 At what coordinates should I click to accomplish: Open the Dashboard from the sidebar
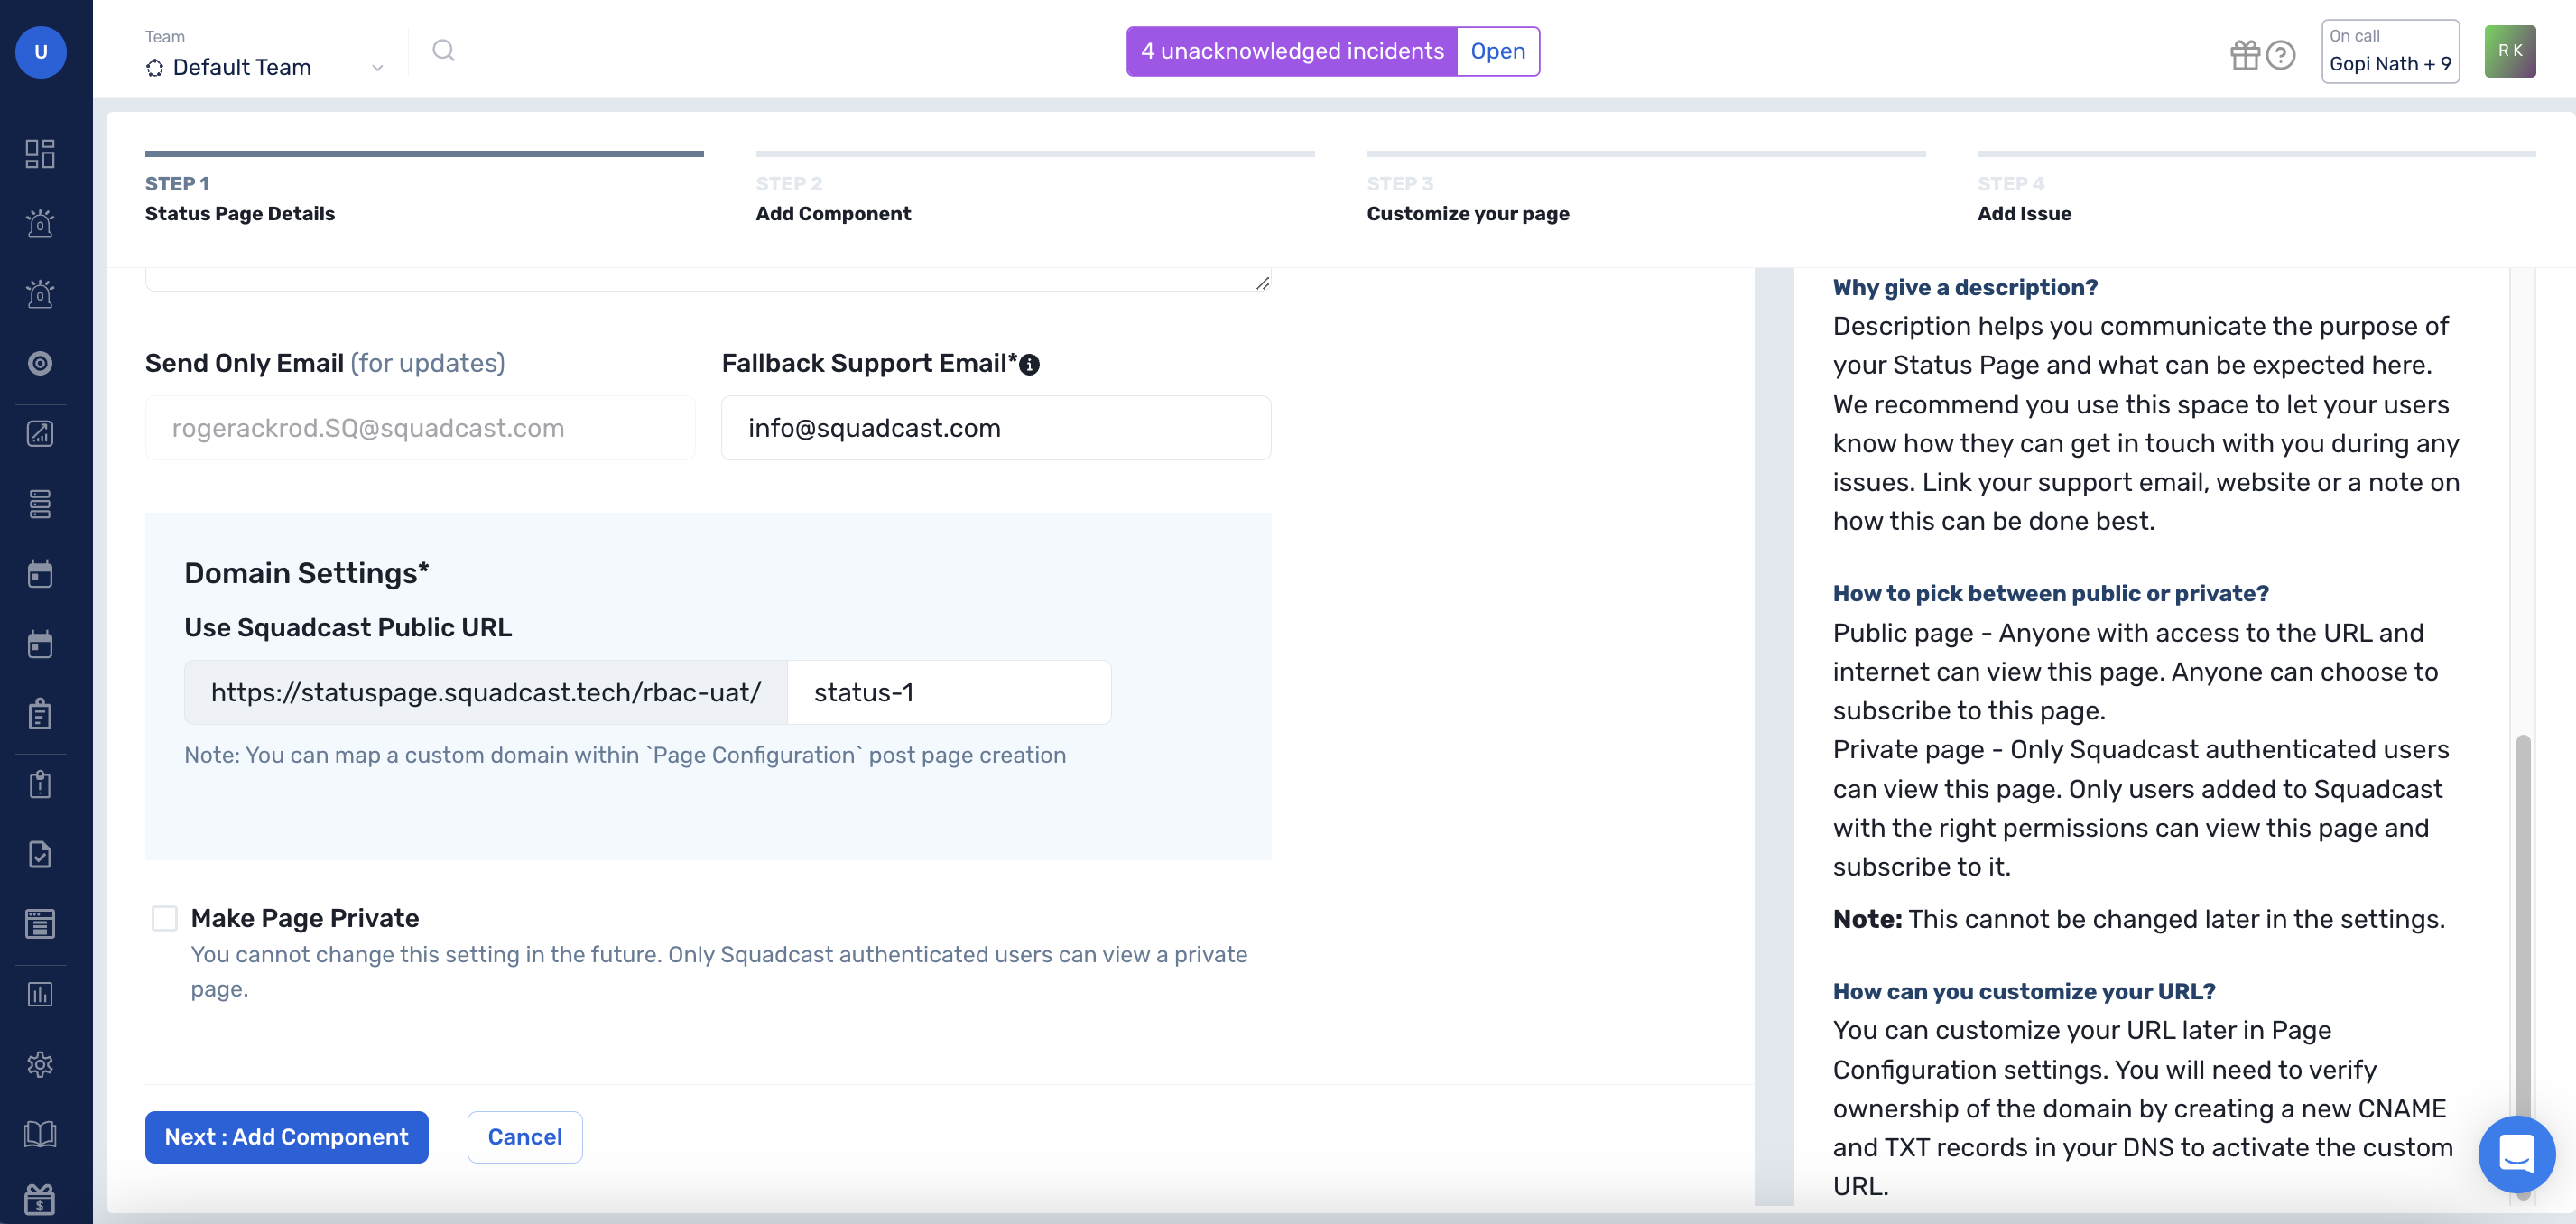point(40,153)
